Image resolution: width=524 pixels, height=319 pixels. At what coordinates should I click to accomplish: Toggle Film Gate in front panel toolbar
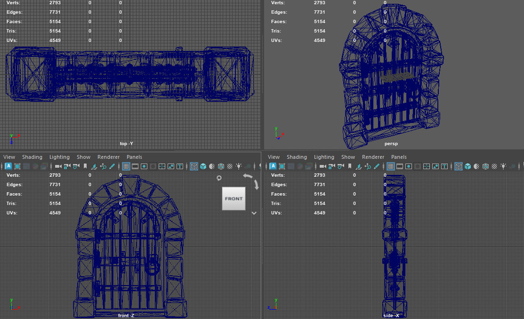coord(135,166)
